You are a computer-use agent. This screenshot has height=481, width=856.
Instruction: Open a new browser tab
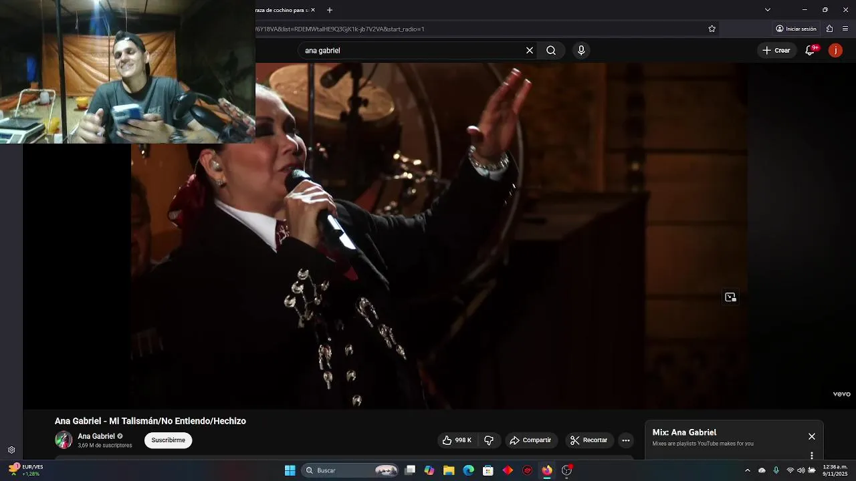[330, 10]
